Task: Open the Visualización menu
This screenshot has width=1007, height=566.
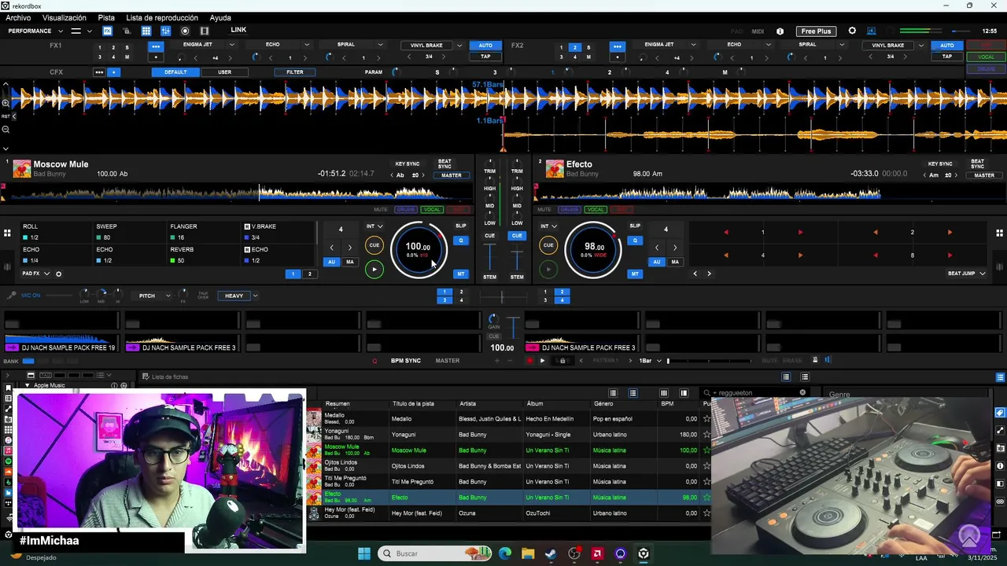Action: click(65, 17)
